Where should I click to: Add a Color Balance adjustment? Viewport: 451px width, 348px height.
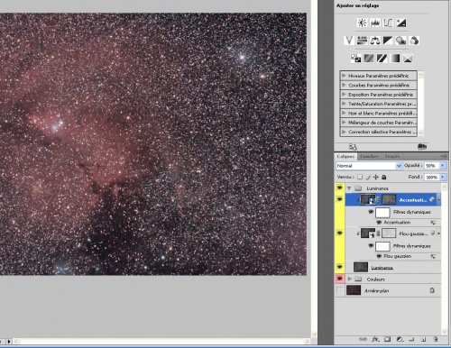[x=375, y=41]
